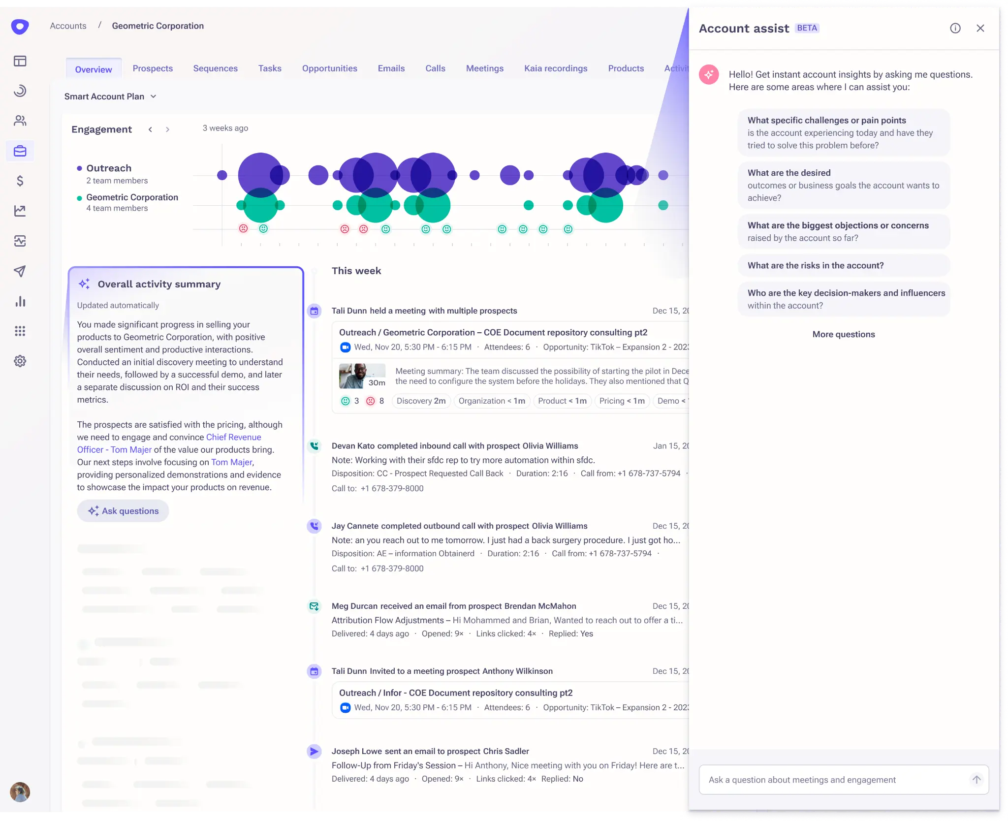Image resolution: width=1008 pixels, height=821 pixels.
Task: Expand the Smart Account Plan dropdown
Action: [x=154, y=96]
